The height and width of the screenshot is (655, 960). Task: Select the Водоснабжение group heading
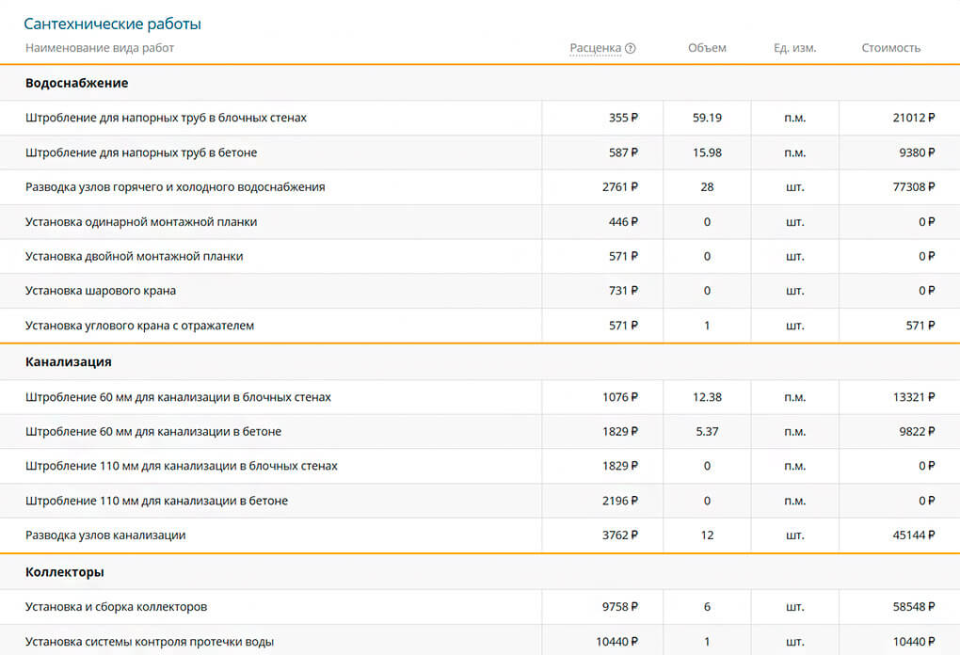tap(76, 83)
